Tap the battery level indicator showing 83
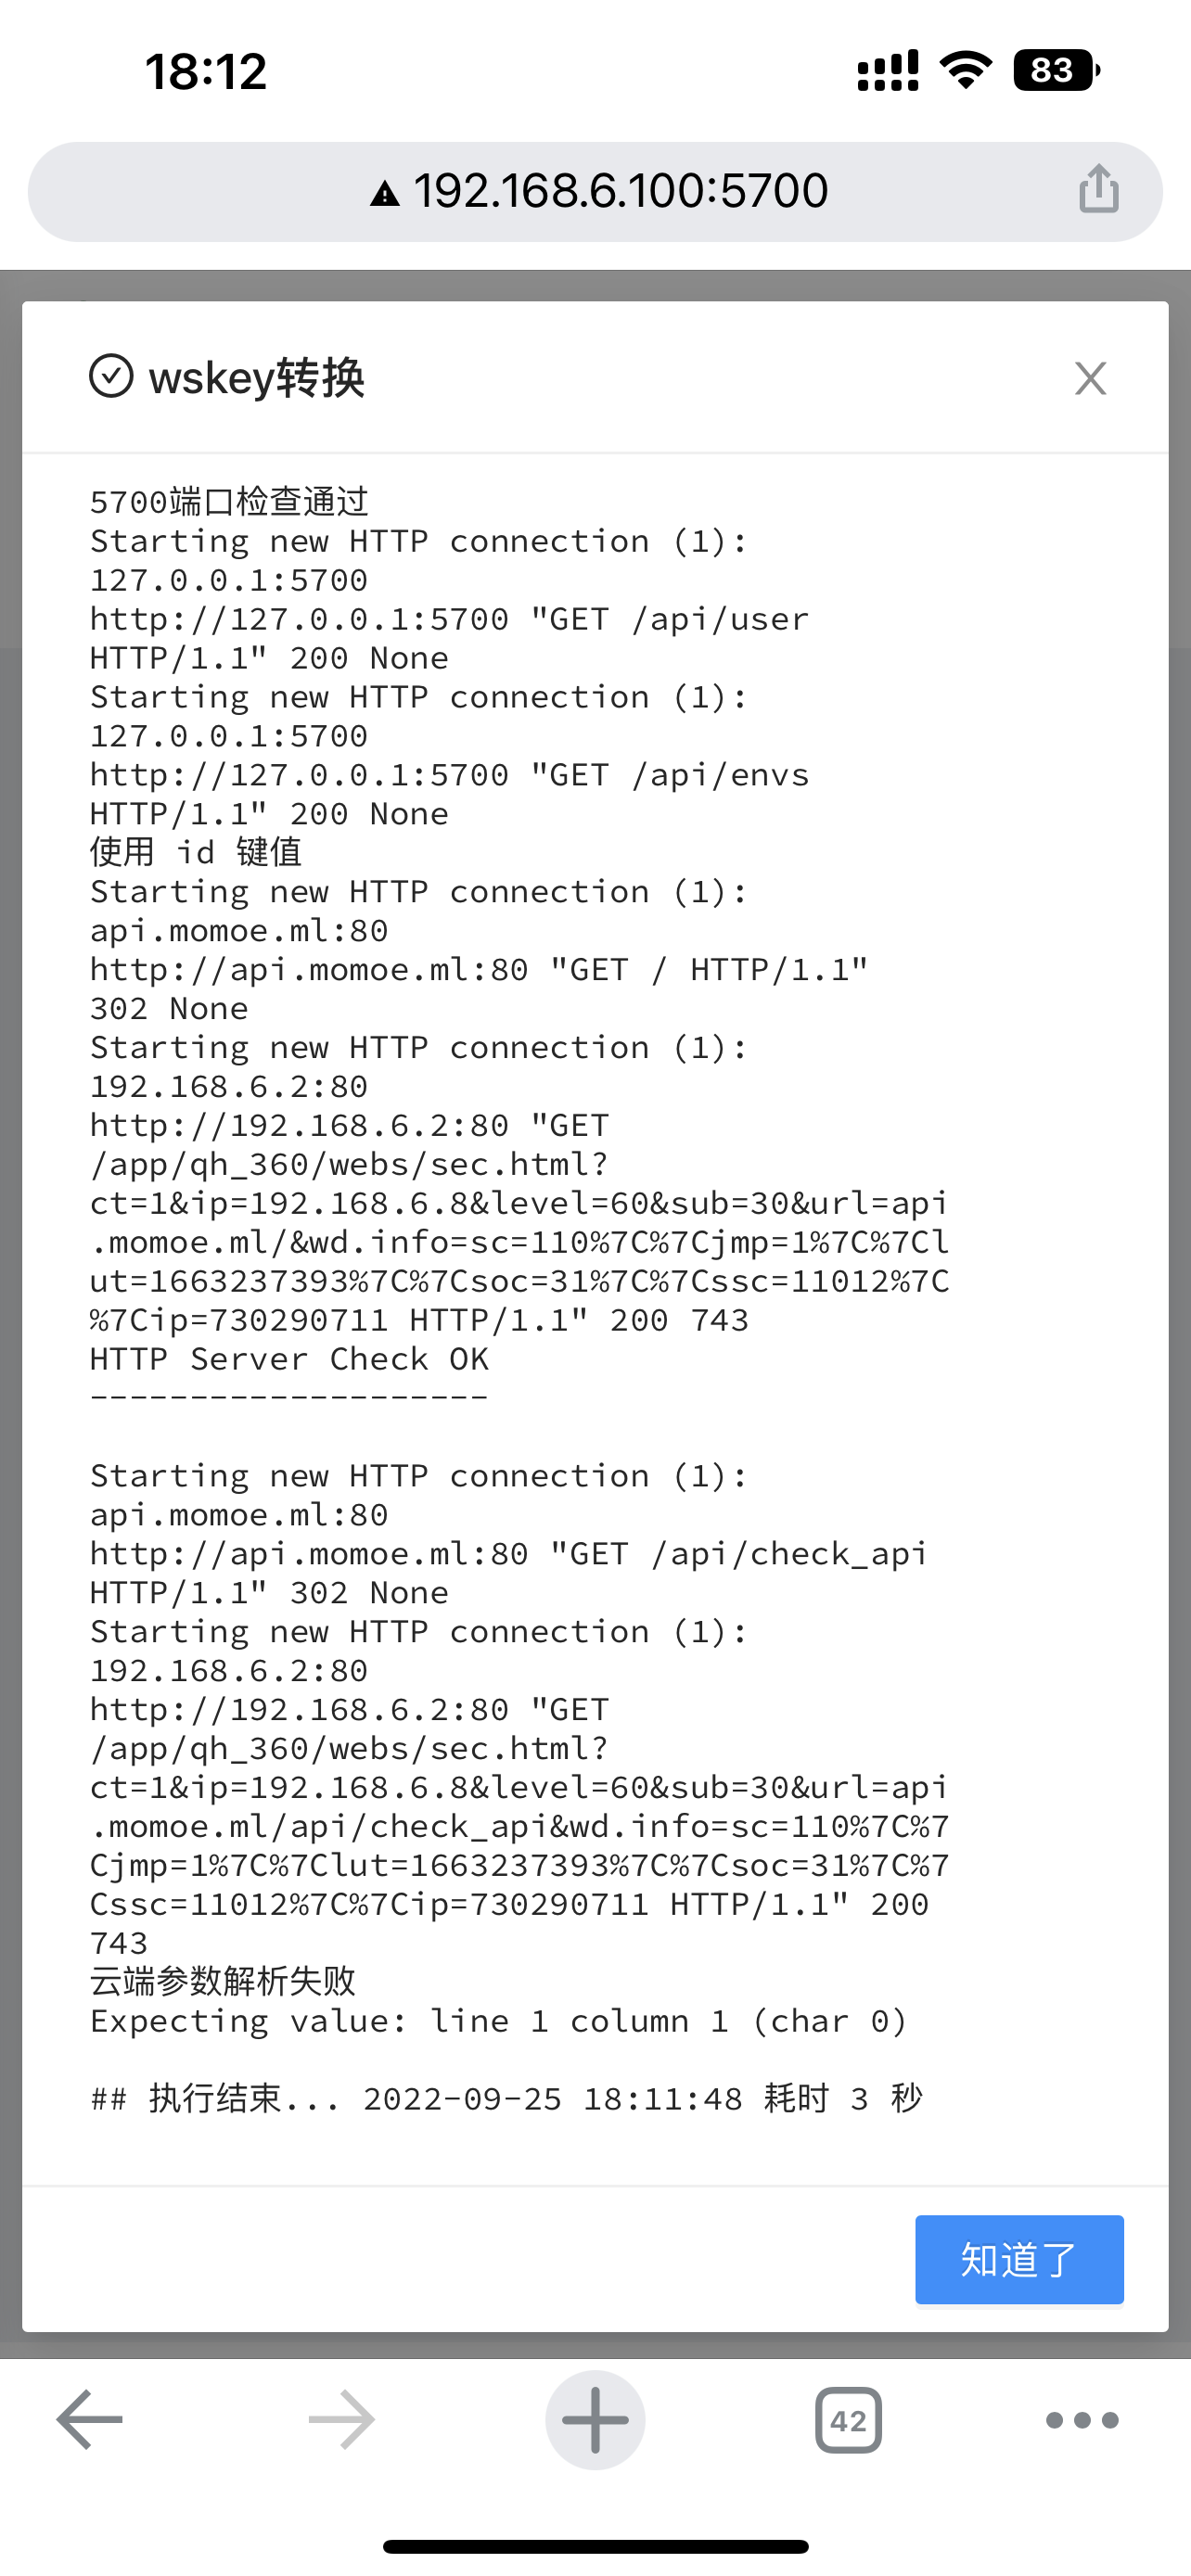1191x2576 pixels. point(1055,70)
